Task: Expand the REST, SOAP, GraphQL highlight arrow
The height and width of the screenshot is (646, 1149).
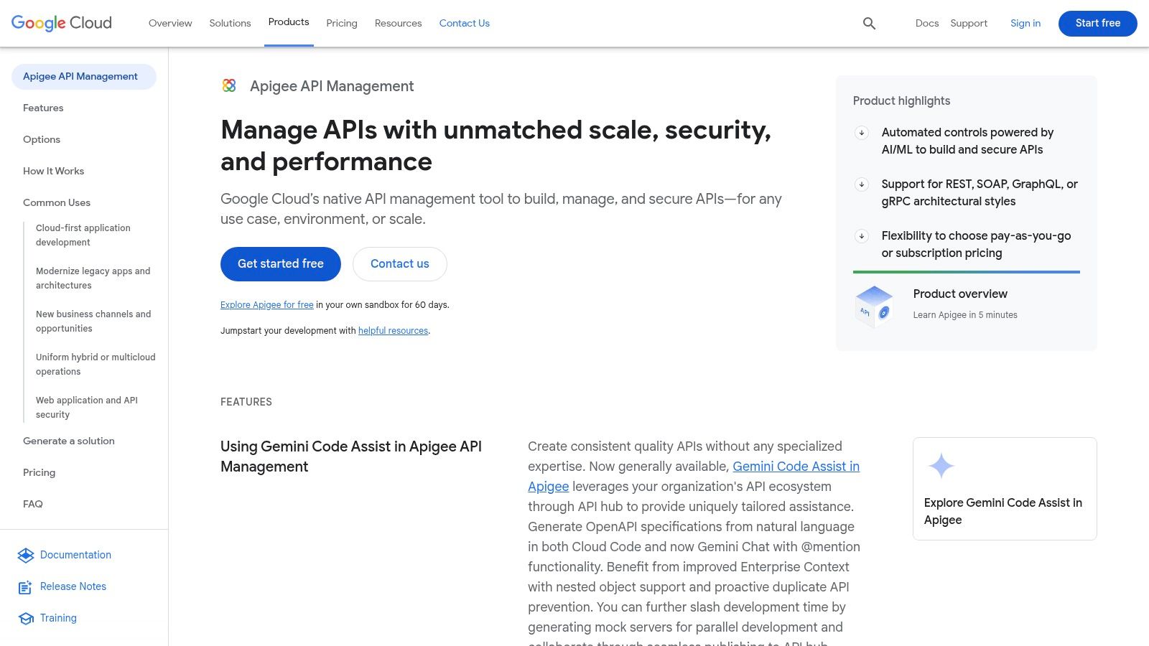Action: click(x=862, y=184)
